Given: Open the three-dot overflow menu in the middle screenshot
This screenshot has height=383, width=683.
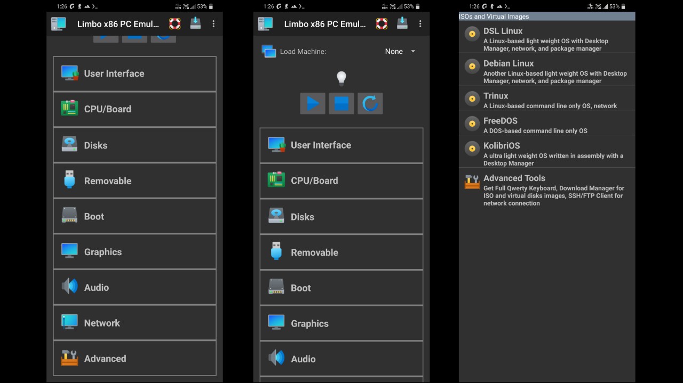Looking at the screenshot, I should (420, 24).
